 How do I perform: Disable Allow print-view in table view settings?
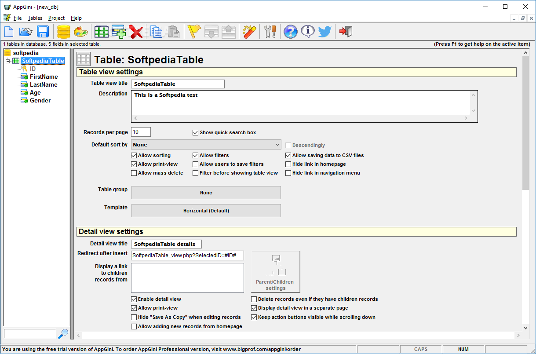pos(134,164)
